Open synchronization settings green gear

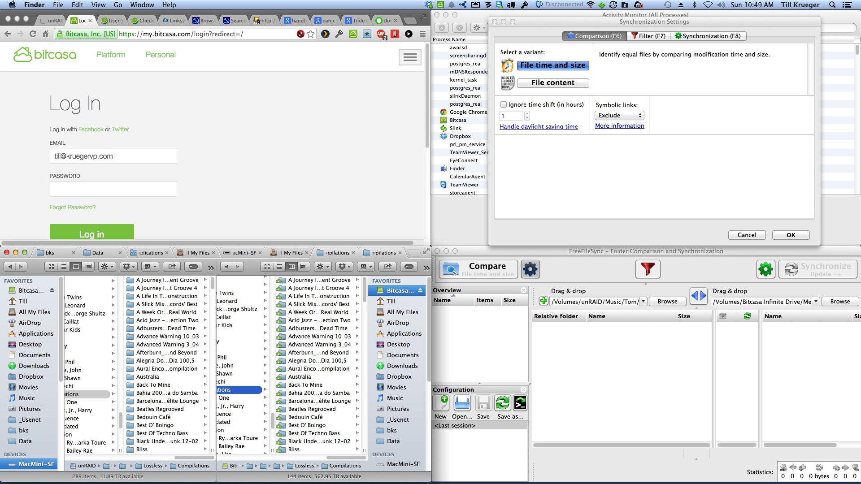765,269
